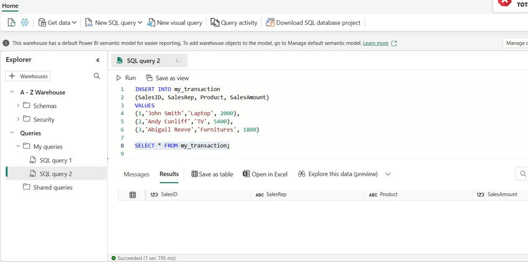Viewport: 528px width, 262px height.
Task: Click the column list line starting with SalesID
Action: (x=202, y=97)
